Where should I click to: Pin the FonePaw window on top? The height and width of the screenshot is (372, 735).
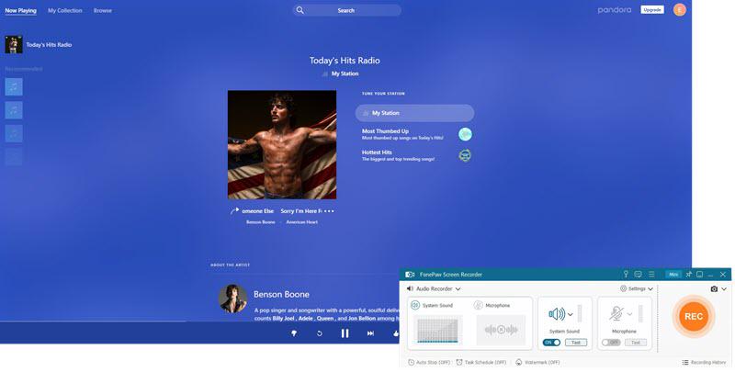tap(688, 275)
